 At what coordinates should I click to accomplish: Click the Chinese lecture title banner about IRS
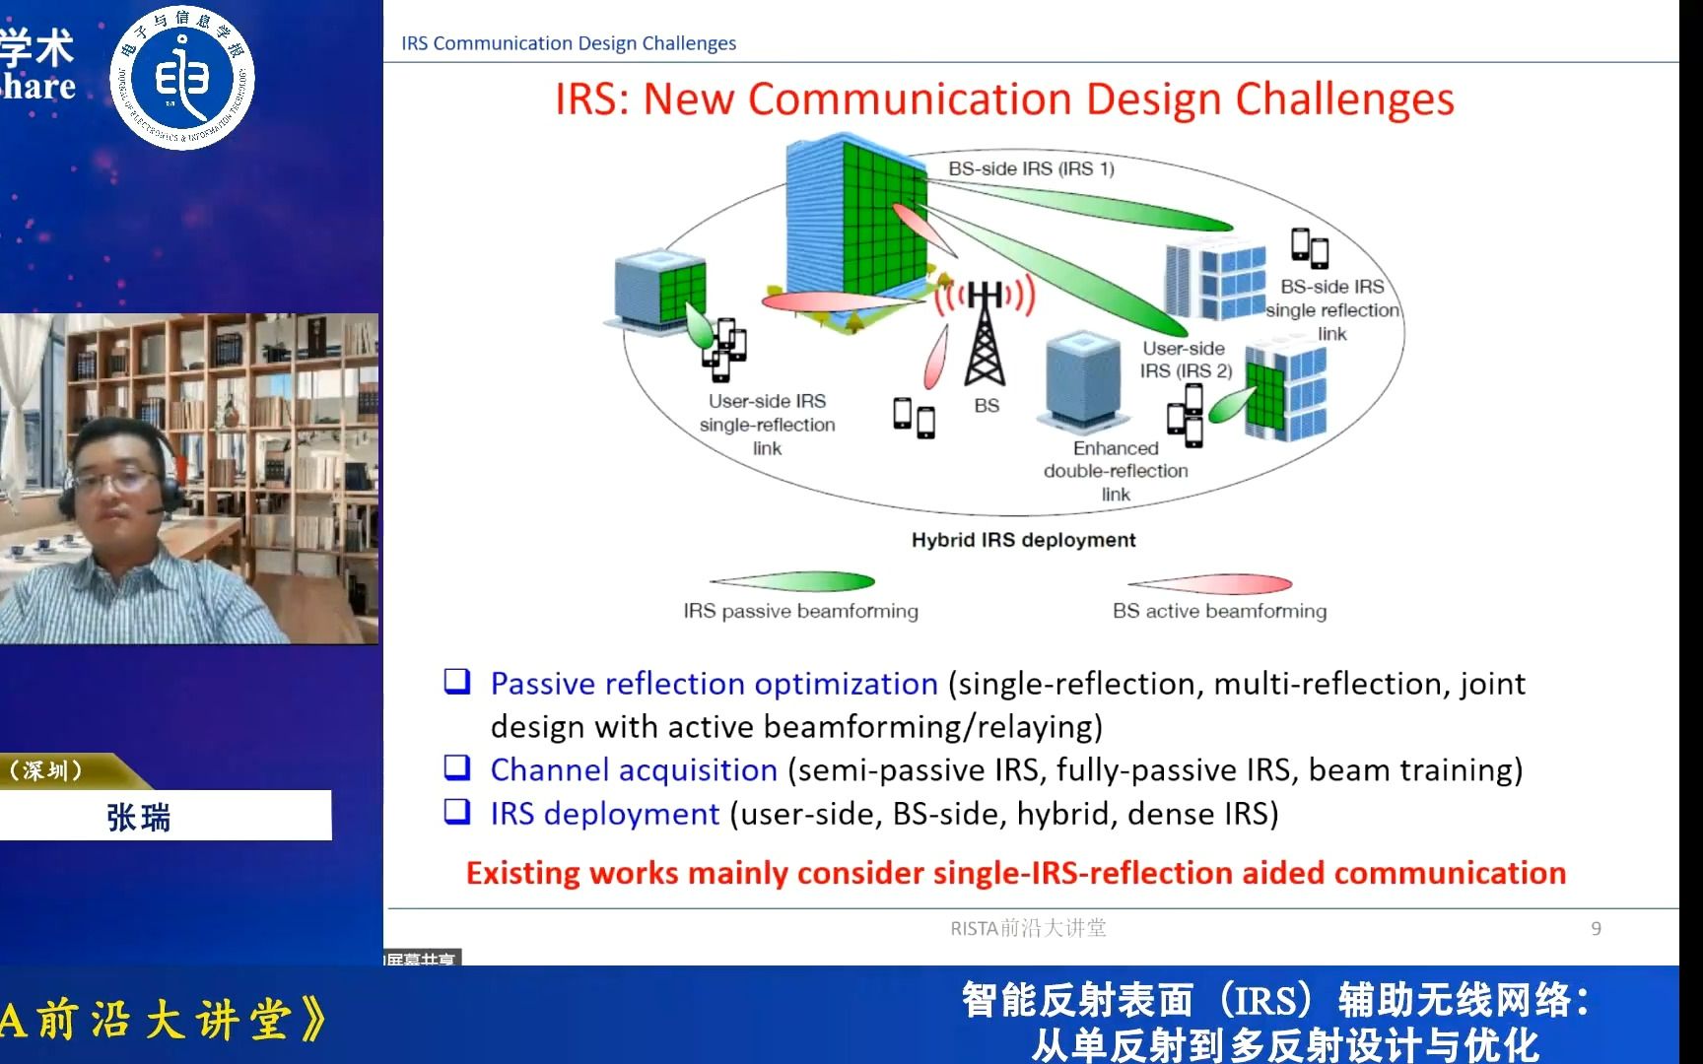tap(1276, 1022)
